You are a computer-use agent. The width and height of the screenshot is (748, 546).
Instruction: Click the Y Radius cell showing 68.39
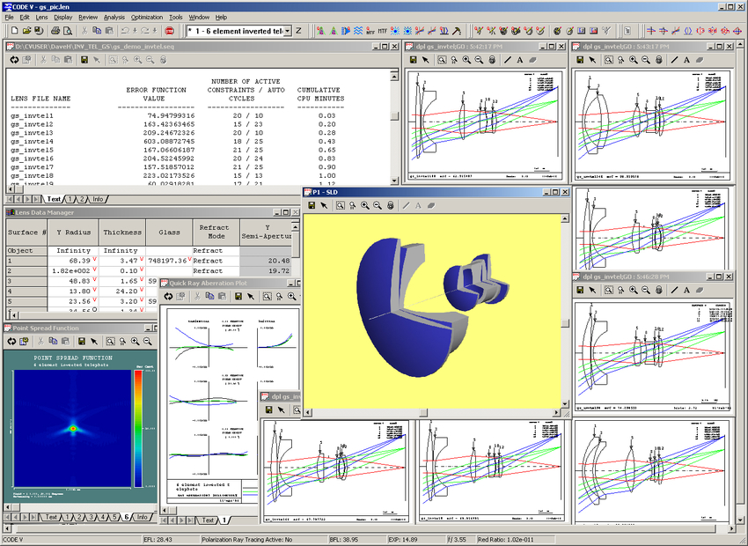tap(73, 261)
